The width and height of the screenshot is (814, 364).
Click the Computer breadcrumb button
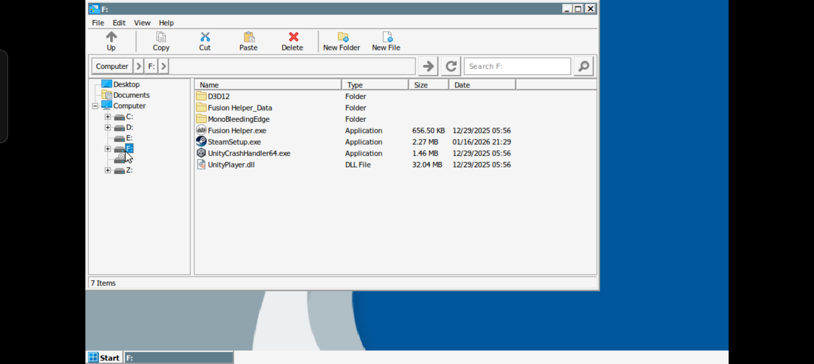click(x=112, y=66)
